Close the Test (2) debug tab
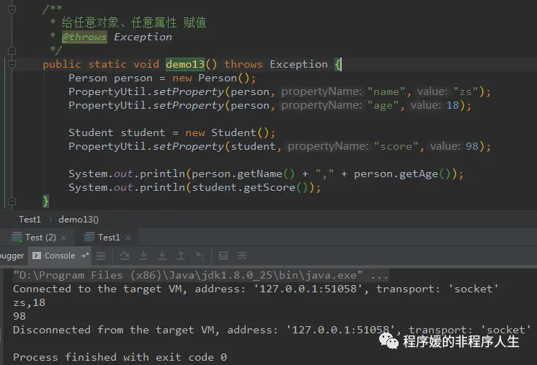Image resolution: width=537 pixels, height=365 pixels. click(x=63, y=238)
